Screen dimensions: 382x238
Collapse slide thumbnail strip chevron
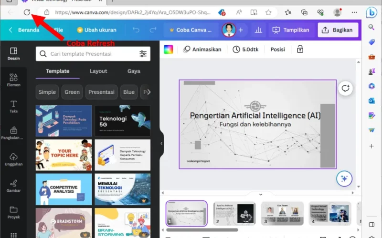click(260, 194)
